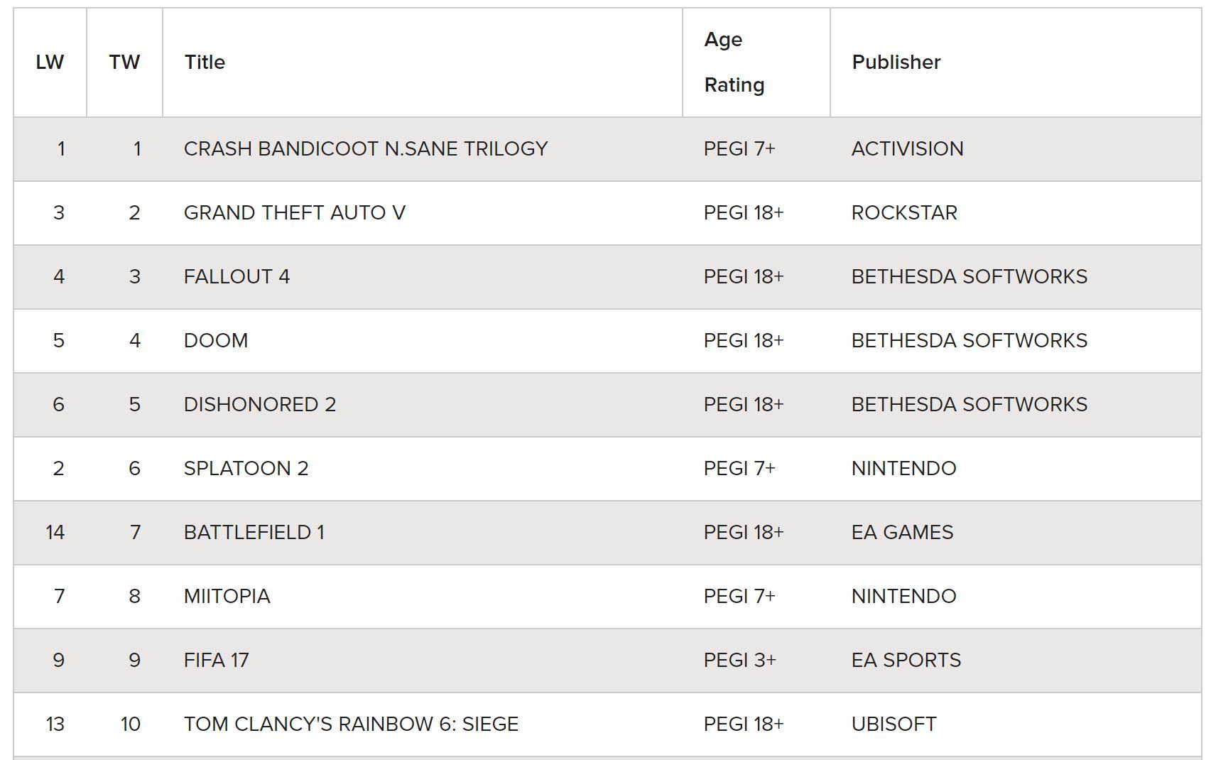
Task: Select the EA Sports publisher cell
Action: [x=1016, y=661]
